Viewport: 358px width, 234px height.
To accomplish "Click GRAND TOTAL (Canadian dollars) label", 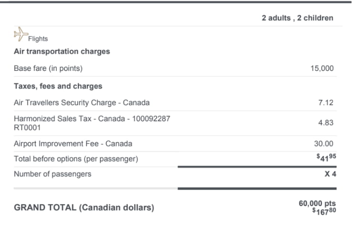I will coord(84,208).
